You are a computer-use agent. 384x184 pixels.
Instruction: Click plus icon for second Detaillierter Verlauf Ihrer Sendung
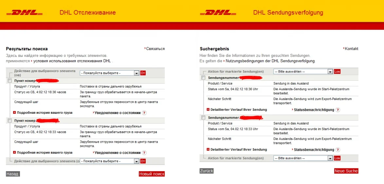pos(208,149)
